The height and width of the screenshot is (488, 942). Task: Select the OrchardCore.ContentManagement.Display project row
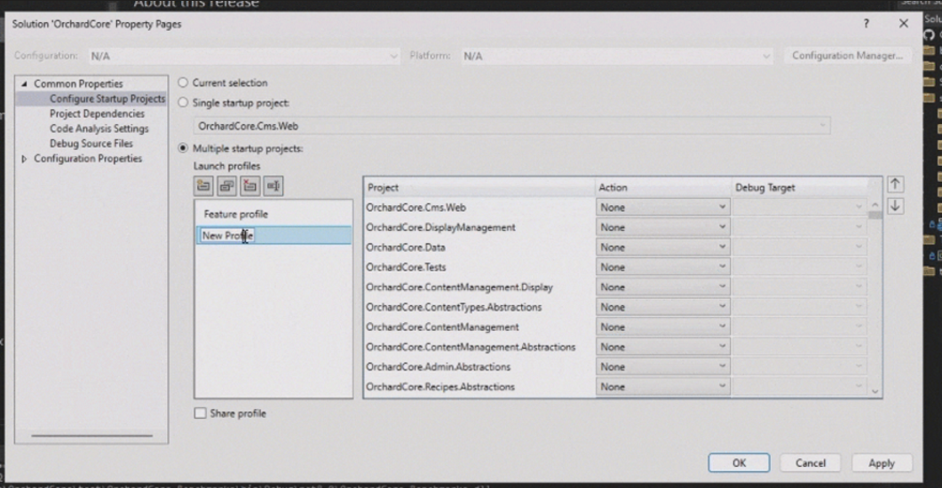tap(479, 287)
